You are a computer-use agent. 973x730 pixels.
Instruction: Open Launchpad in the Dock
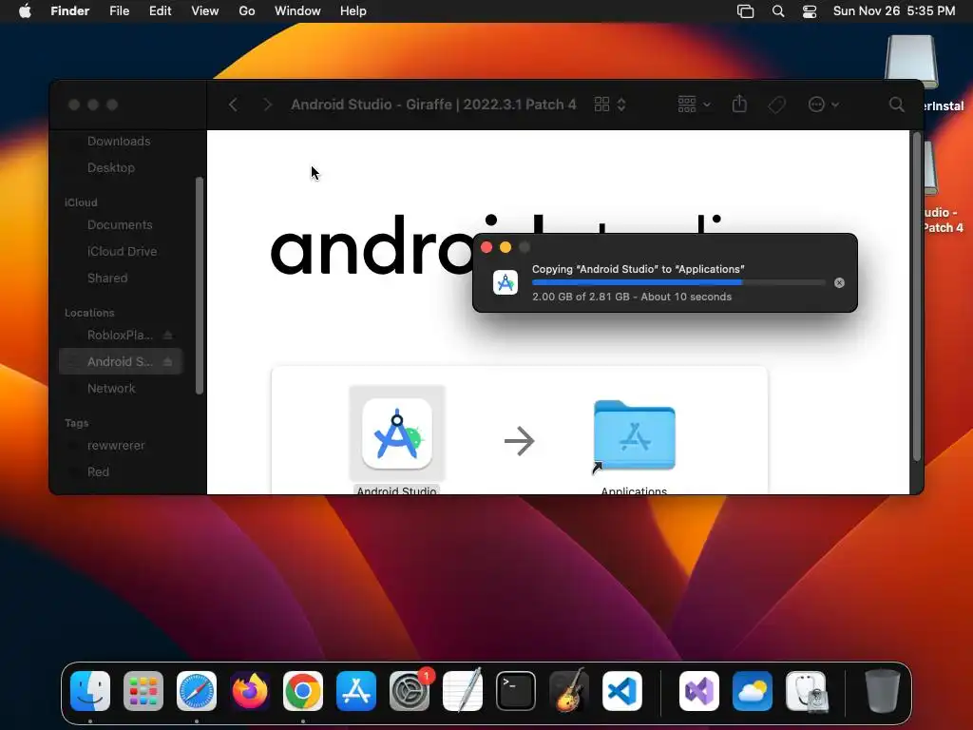(143, 691)
